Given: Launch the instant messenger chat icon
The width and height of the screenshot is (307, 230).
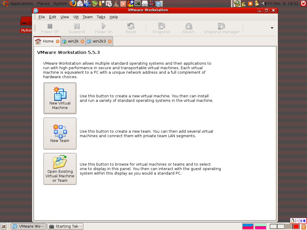Looking at the screenshot, I should 102,4.
